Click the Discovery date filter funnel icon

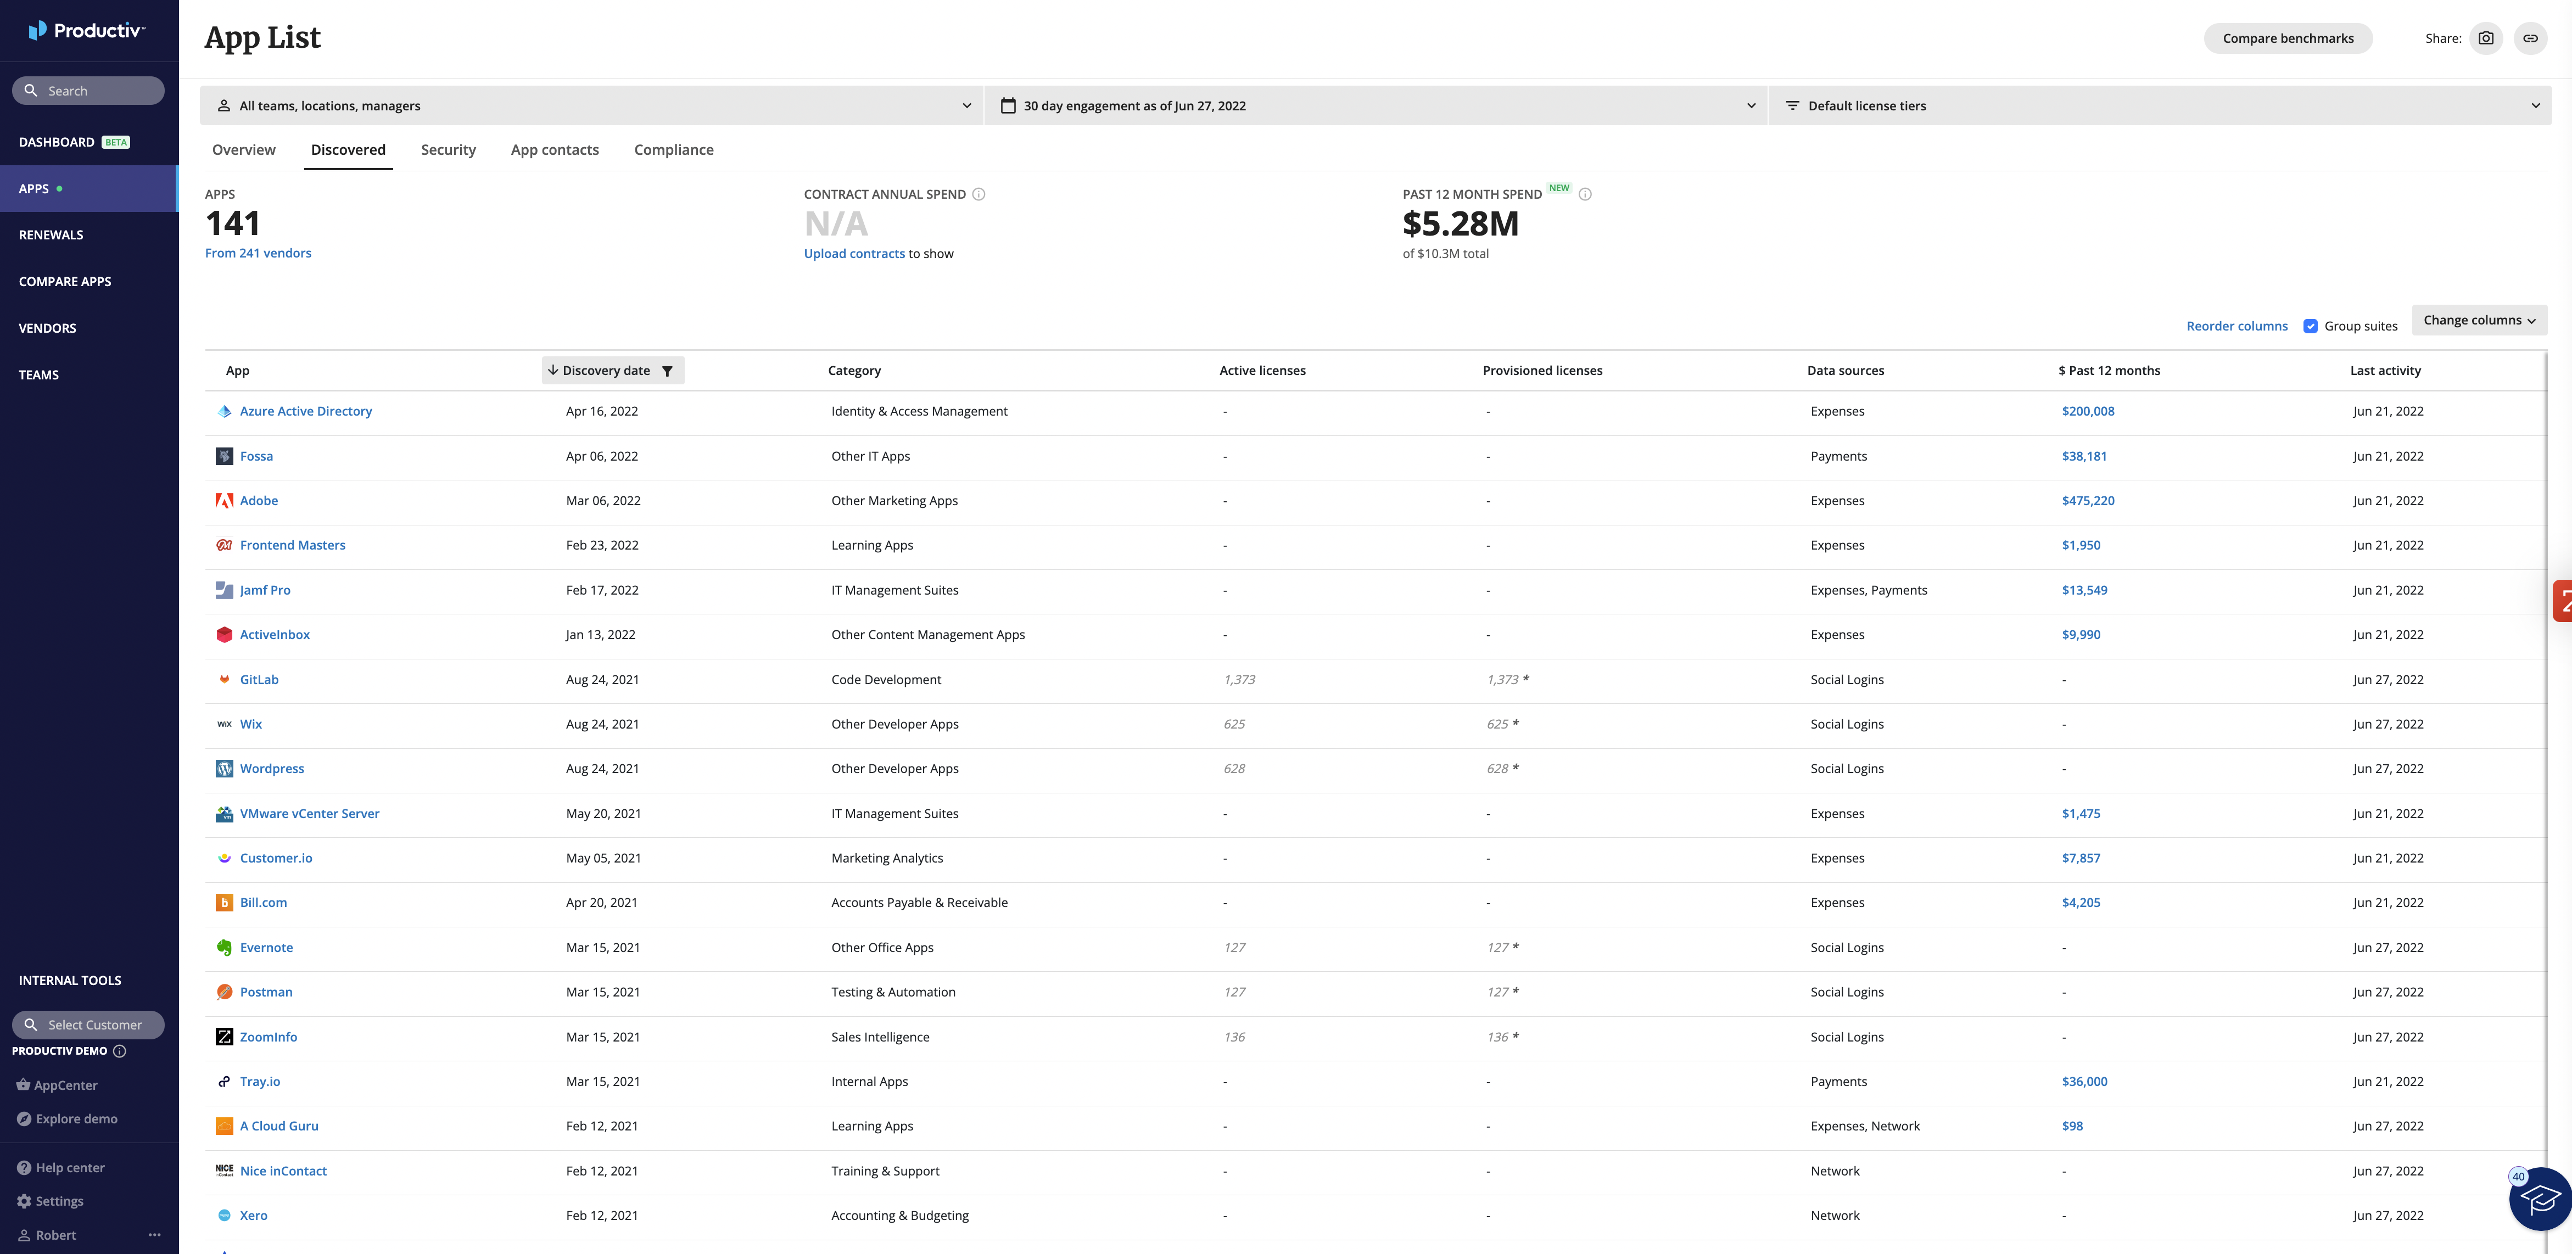667,371
